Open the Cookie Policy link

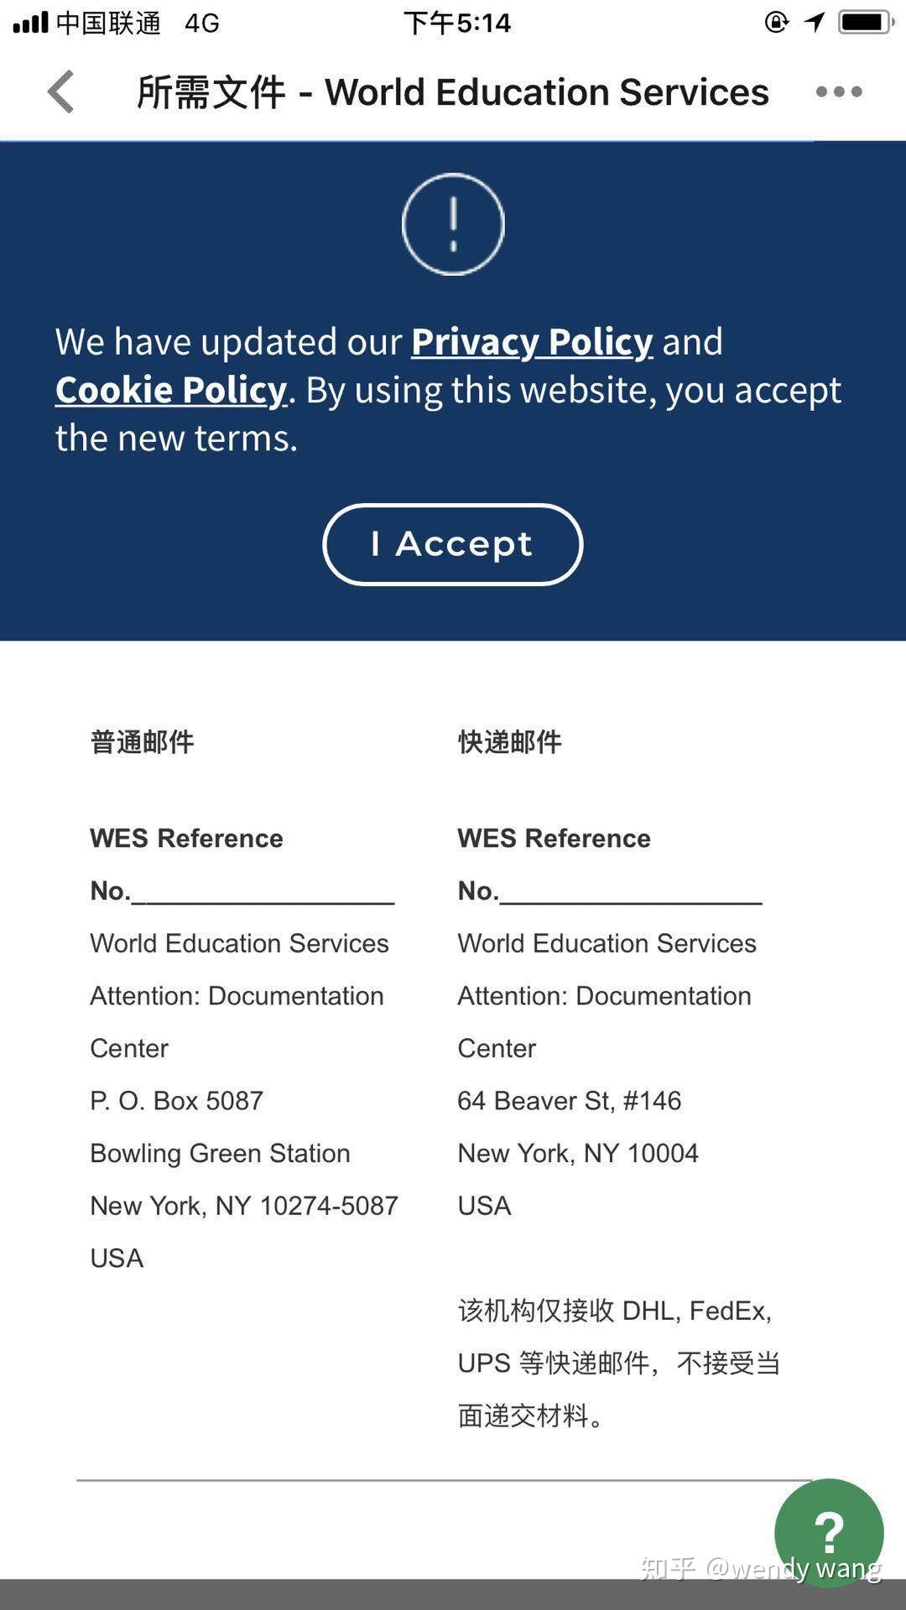point(171,390)
